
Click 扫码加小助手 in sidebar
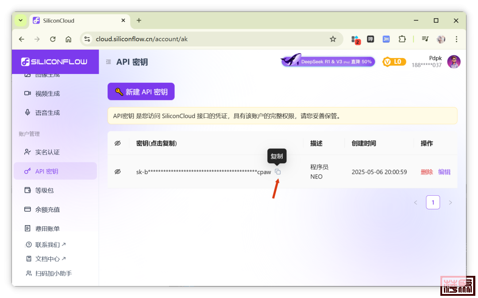(x=49, y=274)
